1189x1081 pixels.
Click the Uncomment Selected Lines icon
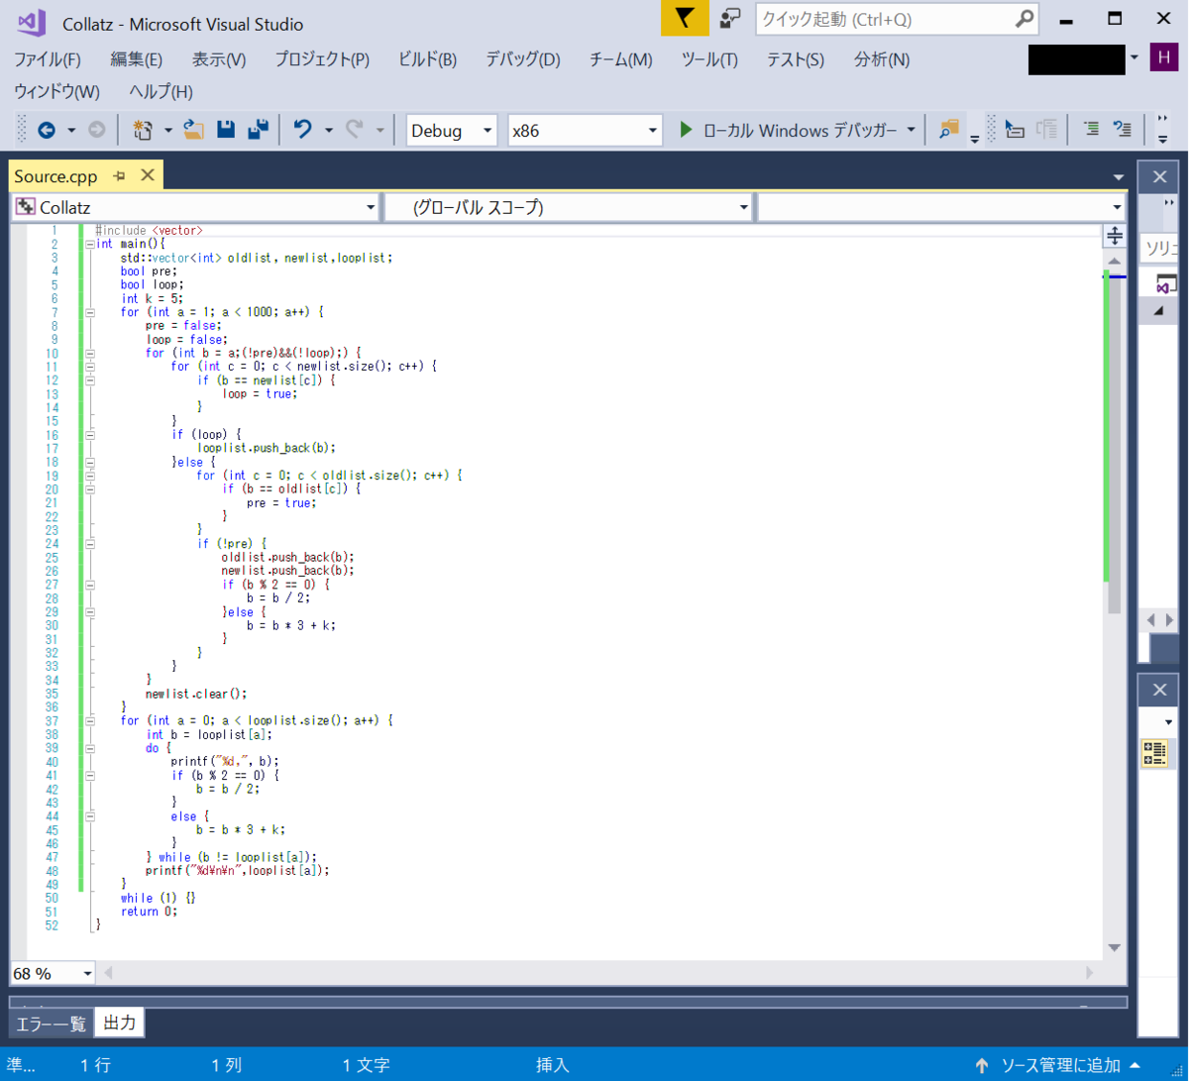(x=1123, y=130)
